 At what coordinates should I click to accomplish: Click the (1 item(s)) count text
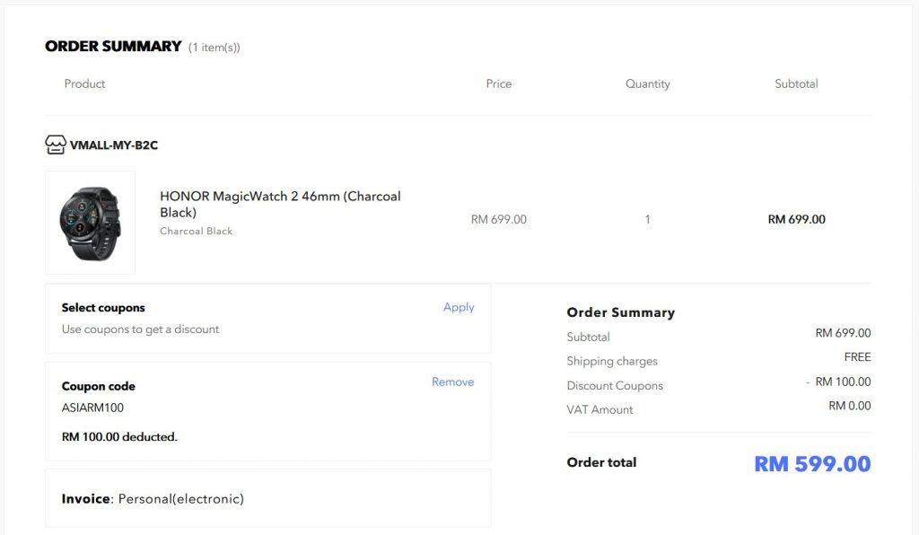click(x=214, y=48)
